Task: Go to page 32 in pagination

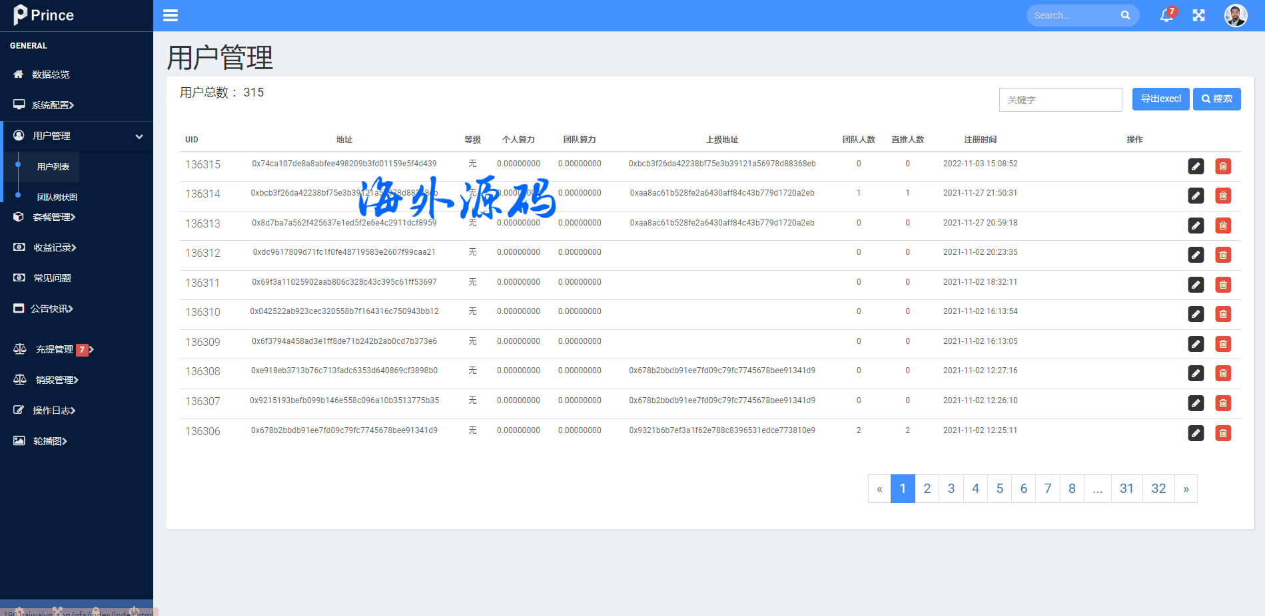Action: click(1158, 489)
